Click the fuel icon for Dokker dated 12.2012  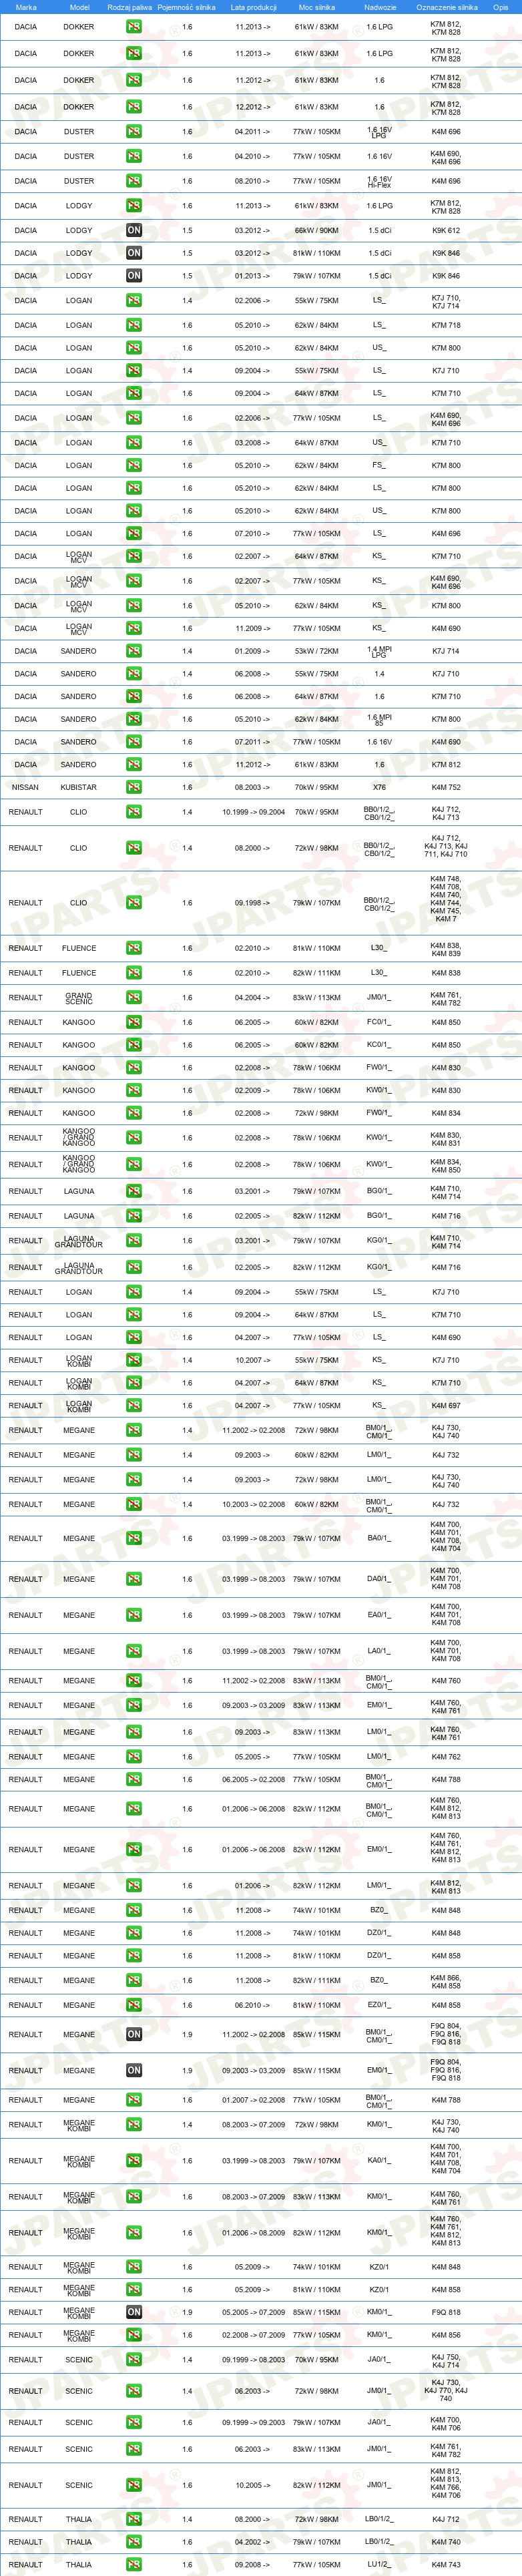click(x=134, y=107)
